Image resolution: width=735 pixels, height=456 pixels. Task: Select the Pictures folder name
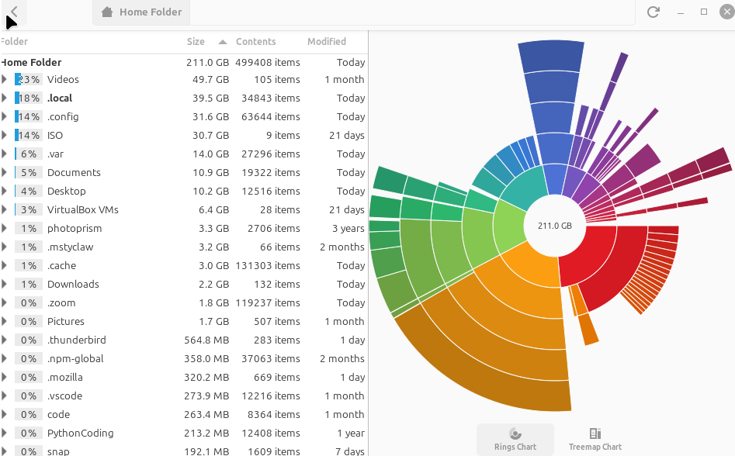(66, 321)
